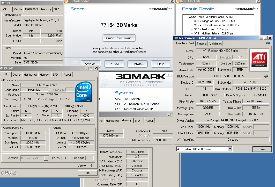Select Graphics Card tab in GPU-Z
Viewport: 275px width, 187px height.
coord(185,43)
